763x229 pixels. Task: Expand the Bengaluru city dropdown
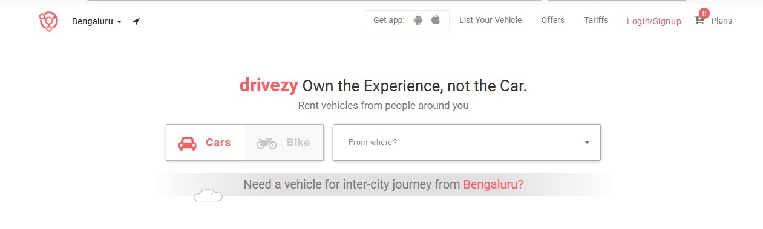pos(97,21)
